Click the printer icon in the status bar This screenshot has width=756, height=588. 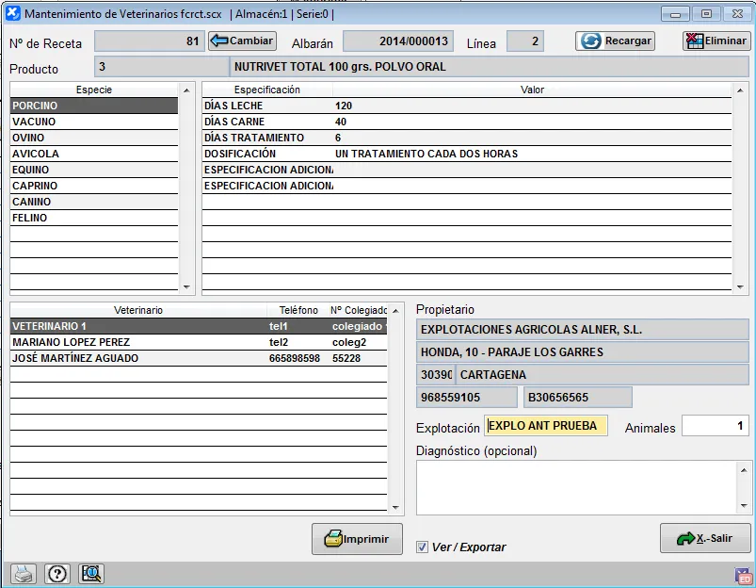tap(24, 574)
